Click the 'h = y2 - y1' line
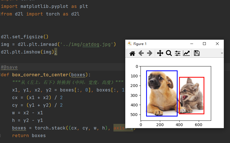Screen dimensions: 230x143 (28, 120)
